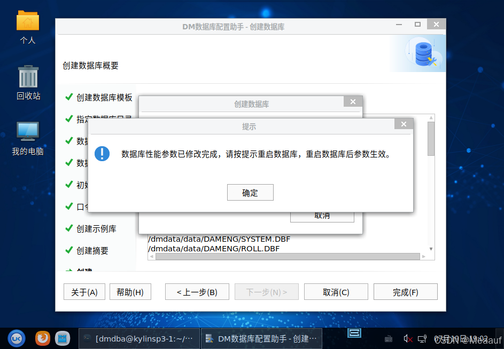Click 取消 in the 创建数据库 dialog
Screen dimensions: 504x349
click(x=322, y=217)
